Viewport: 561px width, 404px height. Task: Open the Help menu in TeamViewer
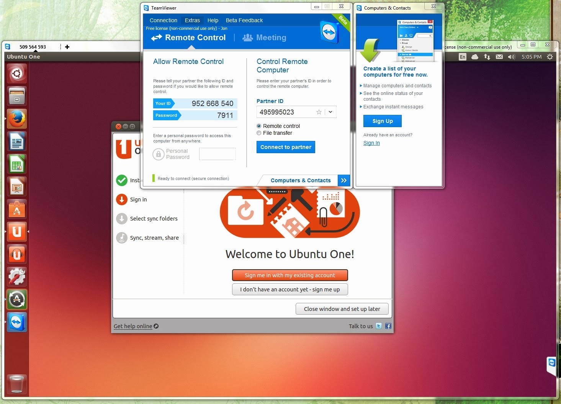(213, 20)
